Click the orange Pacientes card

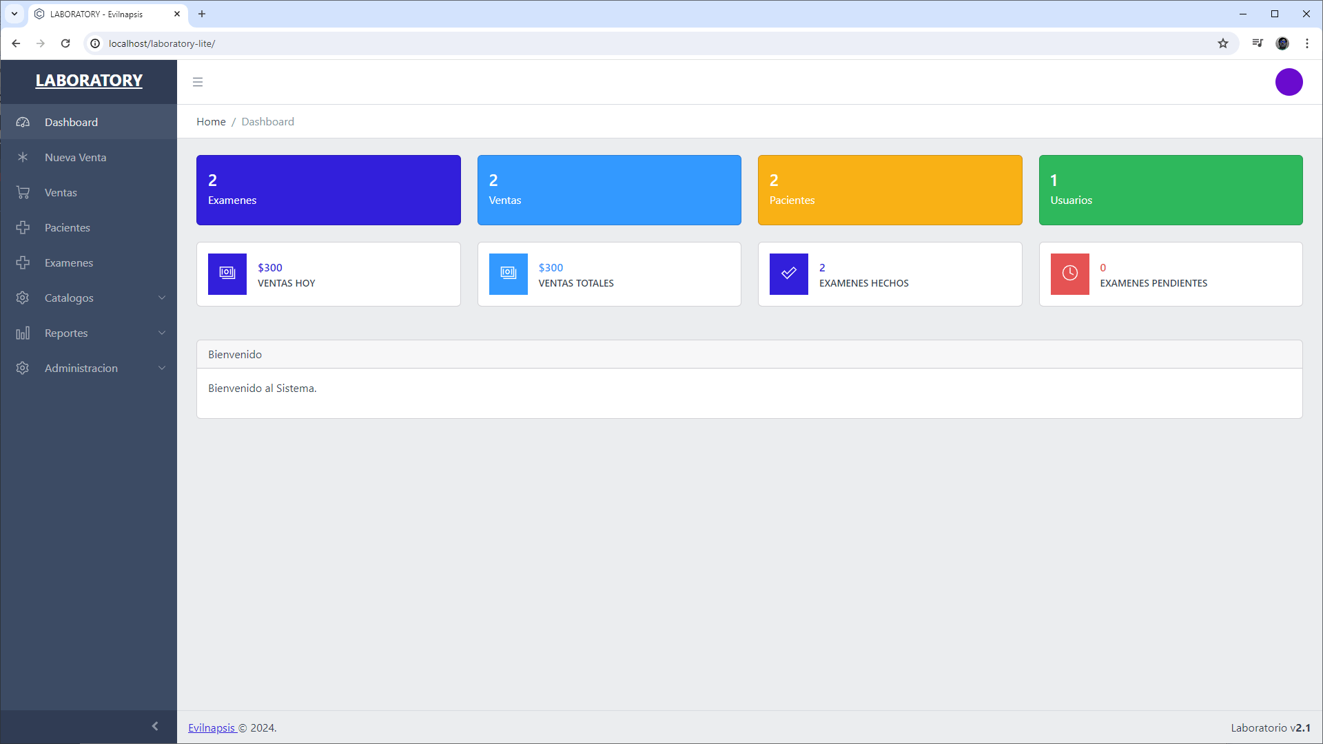(890, 190)
